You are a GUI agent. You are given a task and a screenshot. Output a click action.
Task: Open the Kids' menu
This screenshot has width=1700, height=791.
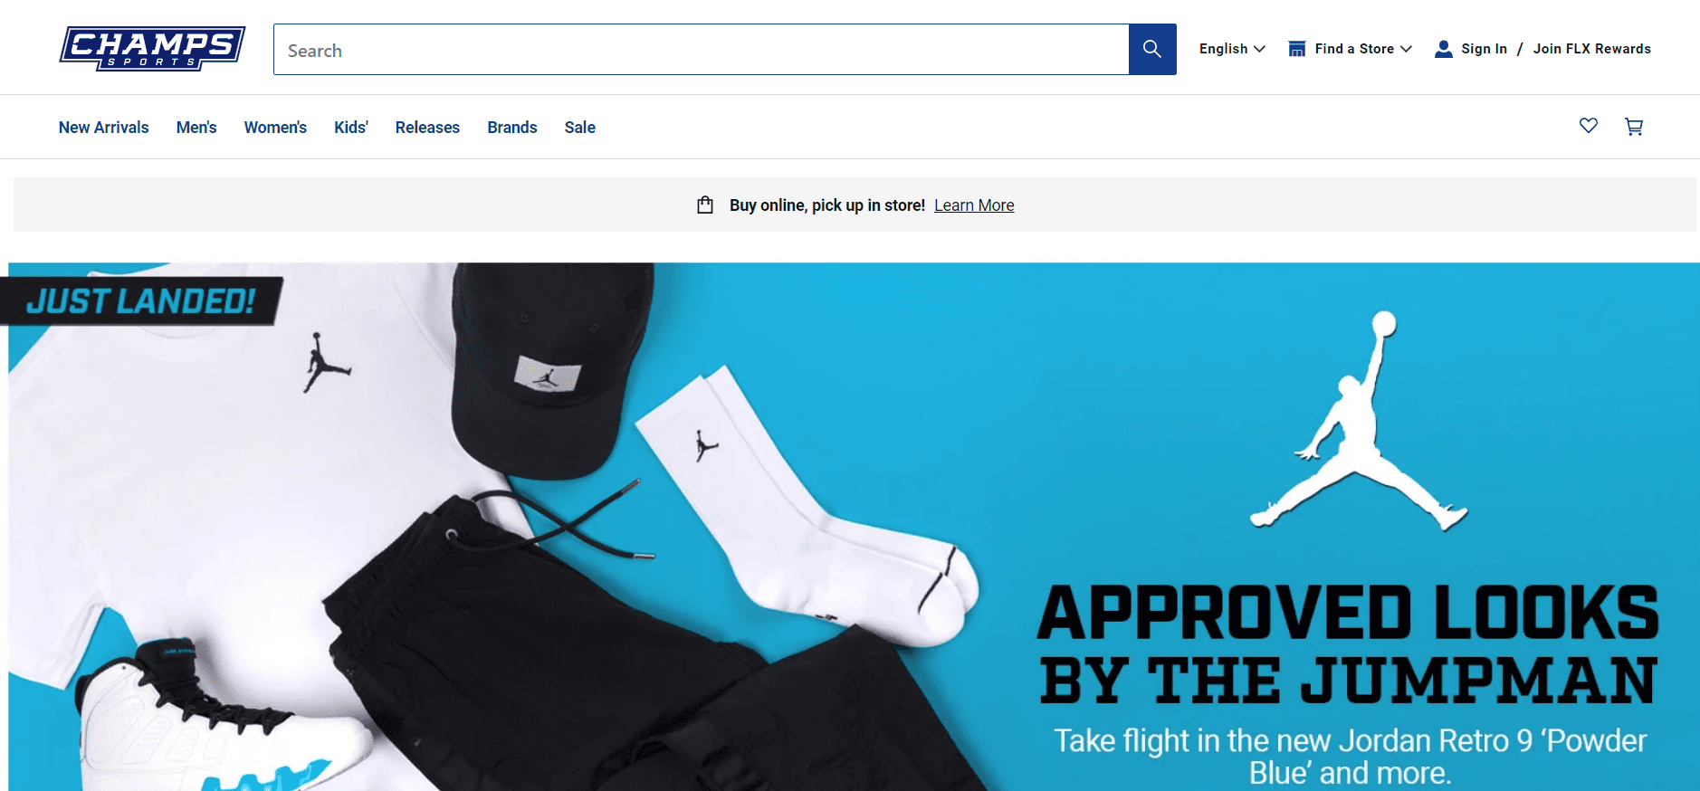(351, 128)
